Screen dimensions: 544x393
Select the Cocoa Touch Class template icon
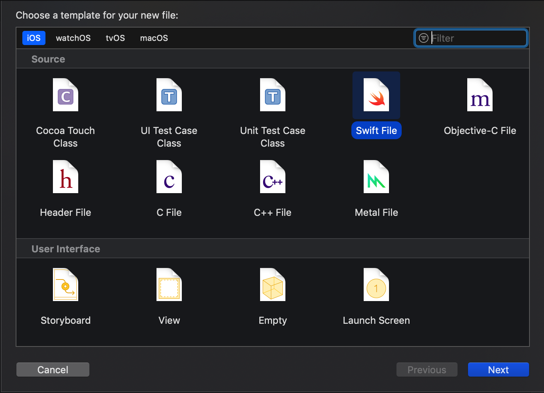(x=66, y=95)
